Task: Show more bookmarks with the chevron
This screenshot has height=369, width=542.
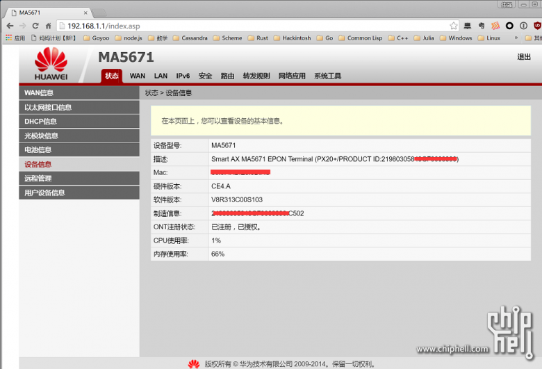Action: [516, 38]
